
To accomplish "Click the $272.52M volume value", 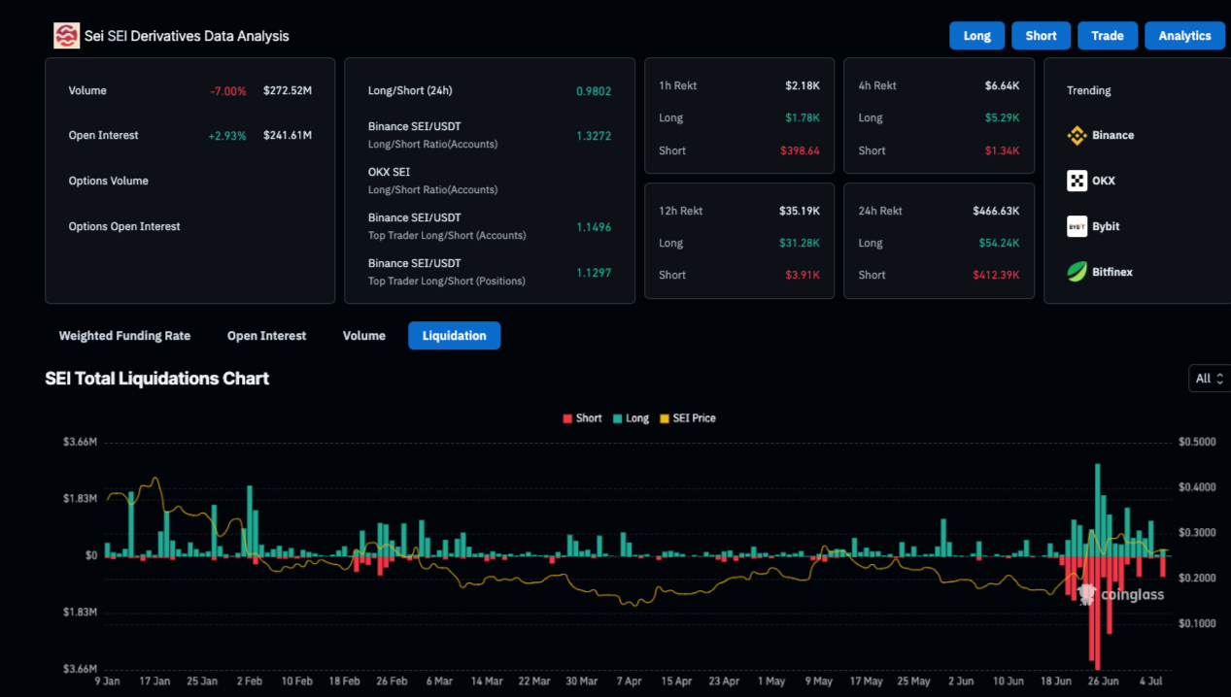I will click(288, 90).
